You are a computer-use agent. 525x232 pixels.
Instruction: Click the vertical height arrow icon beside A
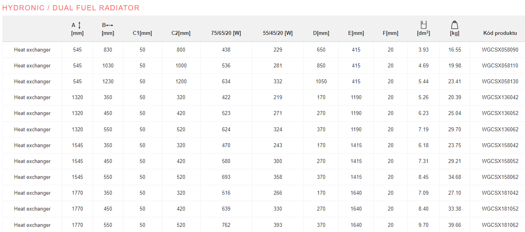(79, 25)
